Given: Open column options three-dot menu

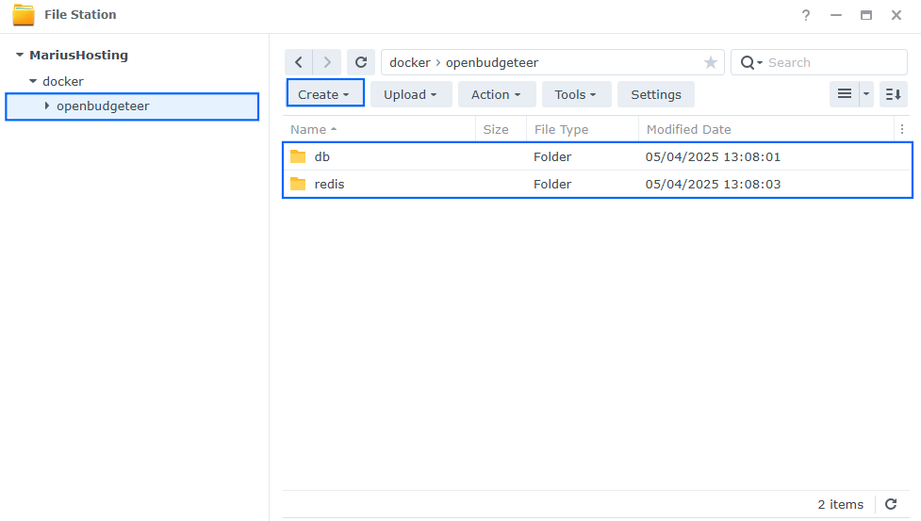Looking at the screenshot, I should pyautogui.click(x=901, y=129).
